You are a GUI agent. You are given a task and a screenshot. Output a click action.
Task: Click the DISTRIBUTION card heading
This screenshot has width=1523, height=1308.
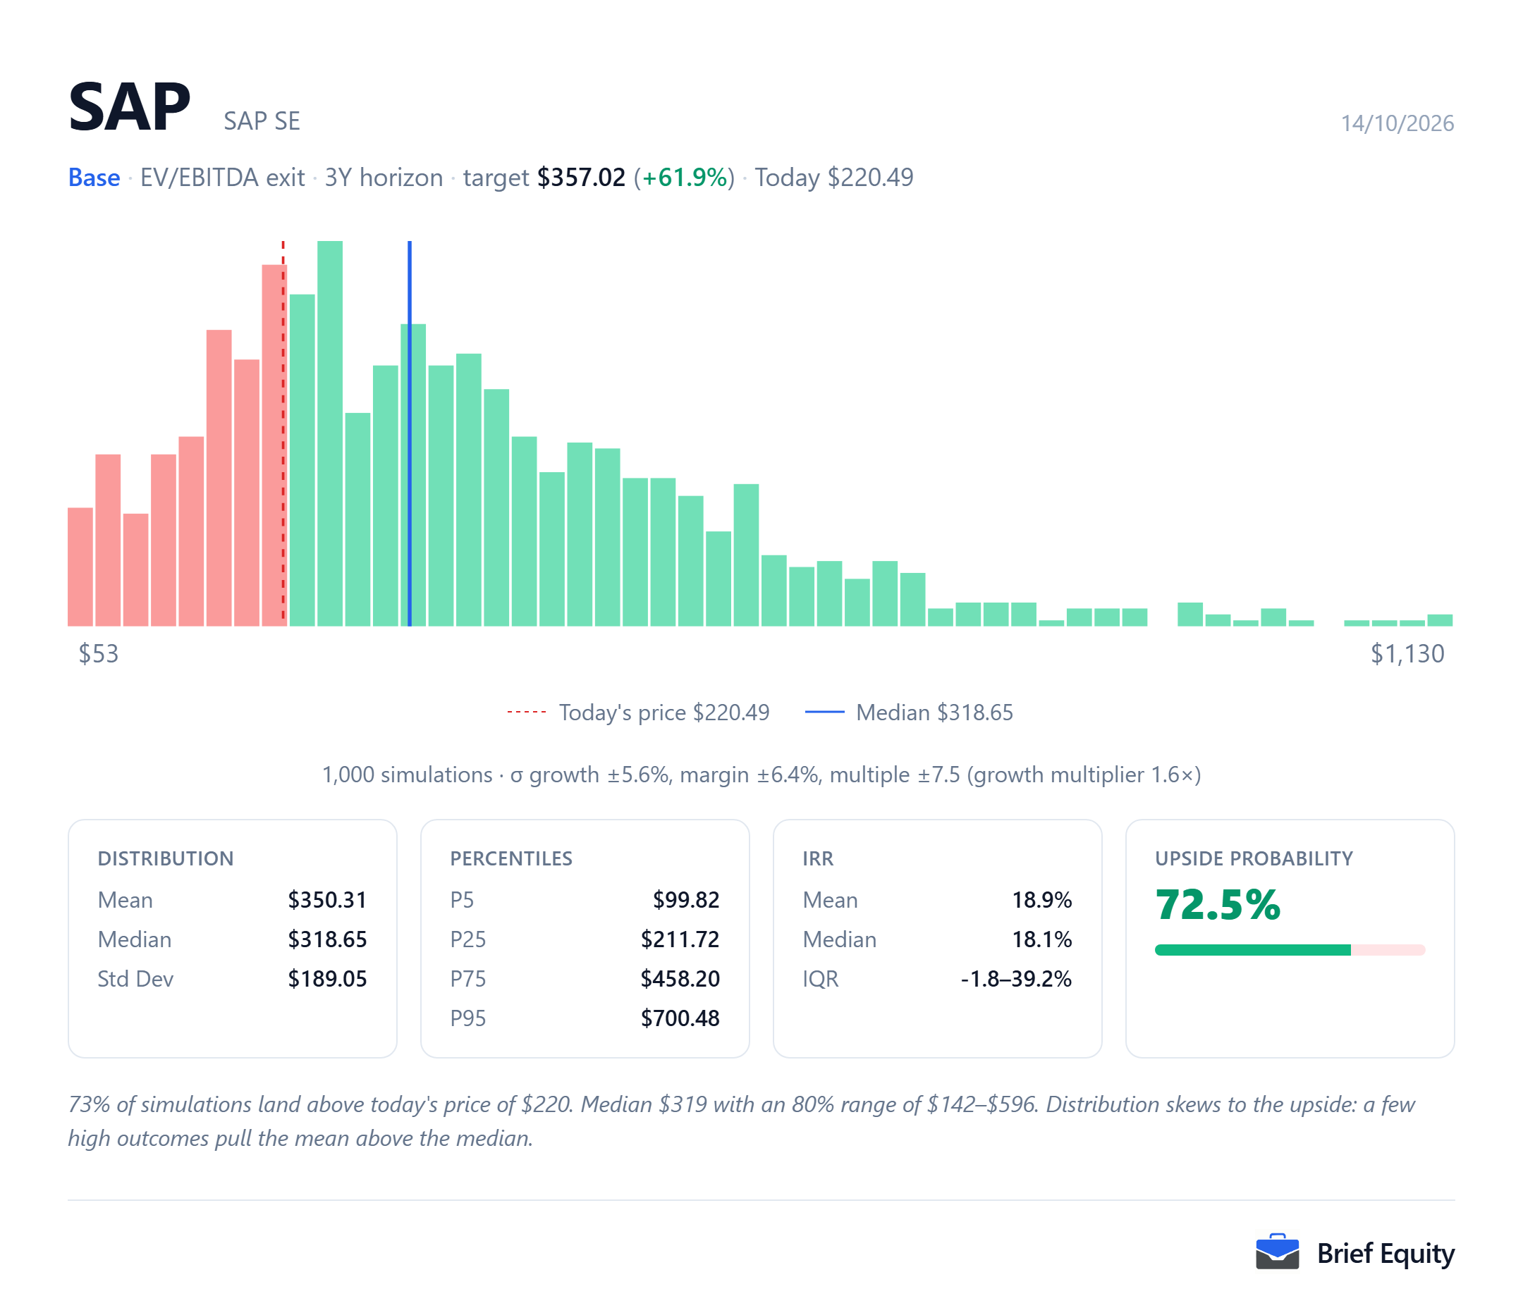point(166,858)
